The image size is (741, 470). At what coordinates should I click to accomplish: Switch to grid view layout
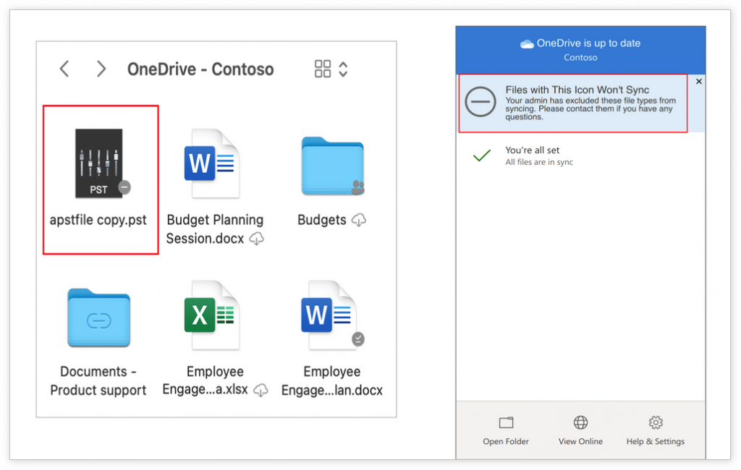click(x=322, y=69)
